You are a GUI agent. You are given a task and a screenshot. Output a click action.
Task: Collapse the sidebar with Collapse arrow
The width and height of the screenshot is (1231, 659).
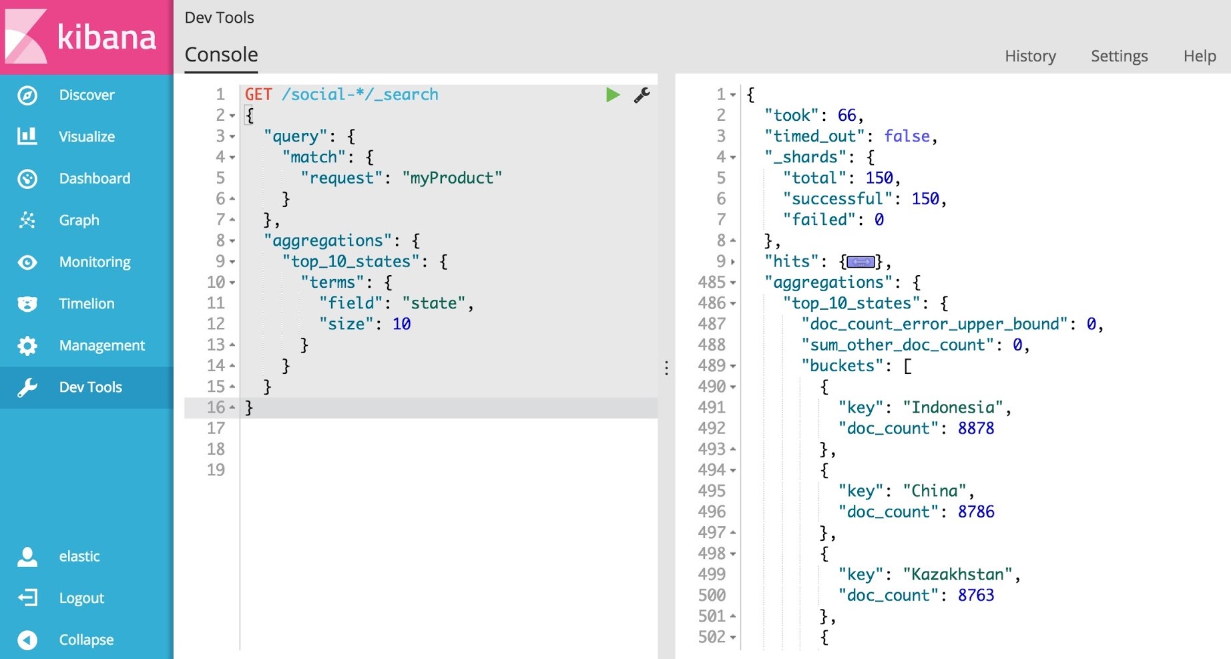[27, 640]
